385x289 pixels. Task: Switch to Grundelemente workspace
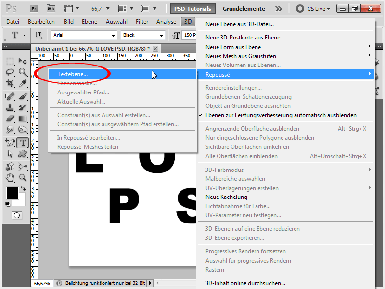244,9
